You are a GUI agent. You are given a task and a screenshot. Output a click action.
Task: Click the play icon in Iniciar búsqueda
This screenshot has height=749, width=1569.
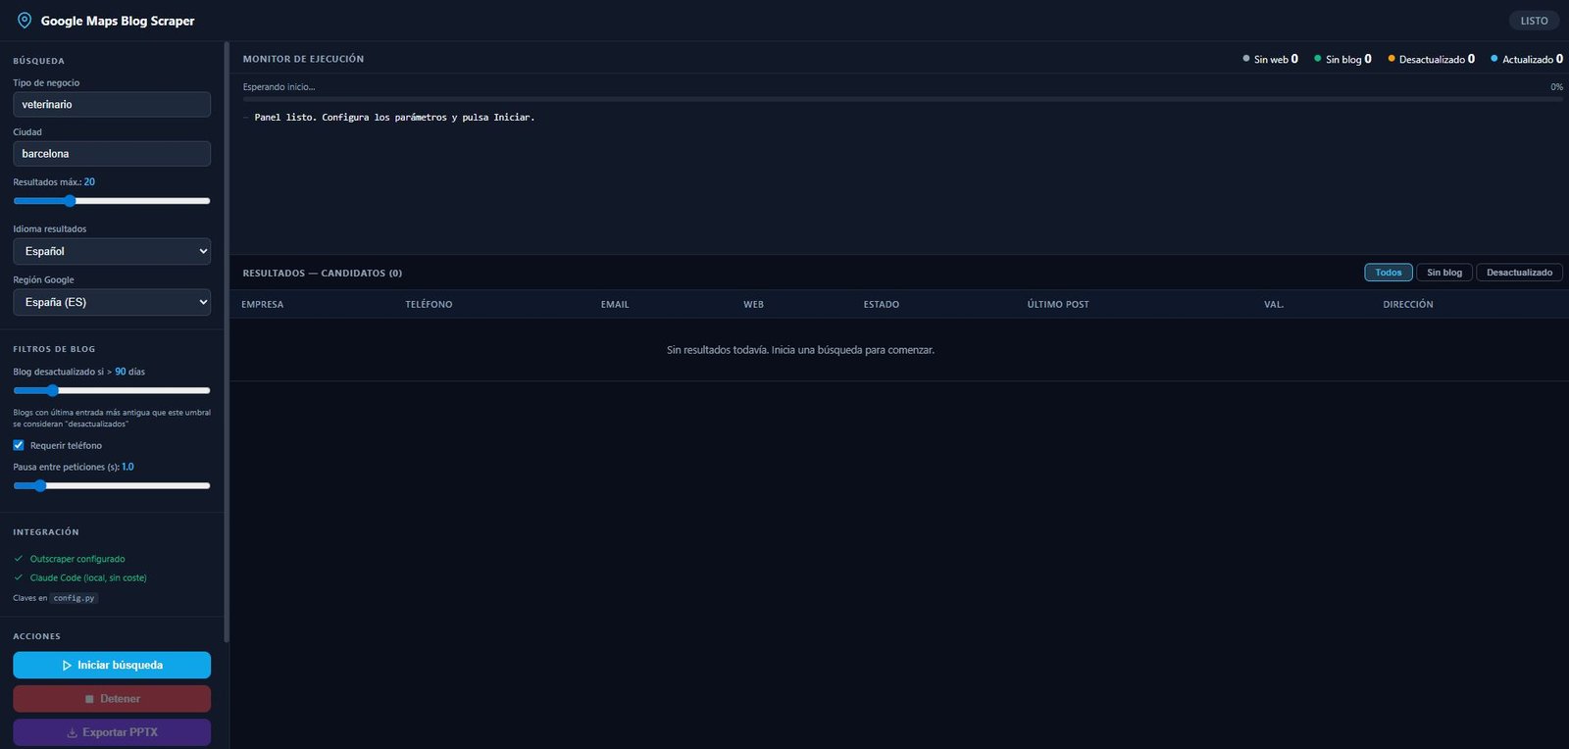tap(67, 666)
